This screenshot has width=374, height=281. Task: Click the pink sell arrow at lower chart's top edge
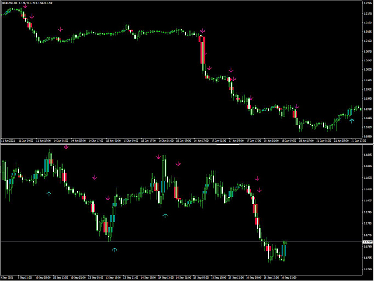(66, 147)
